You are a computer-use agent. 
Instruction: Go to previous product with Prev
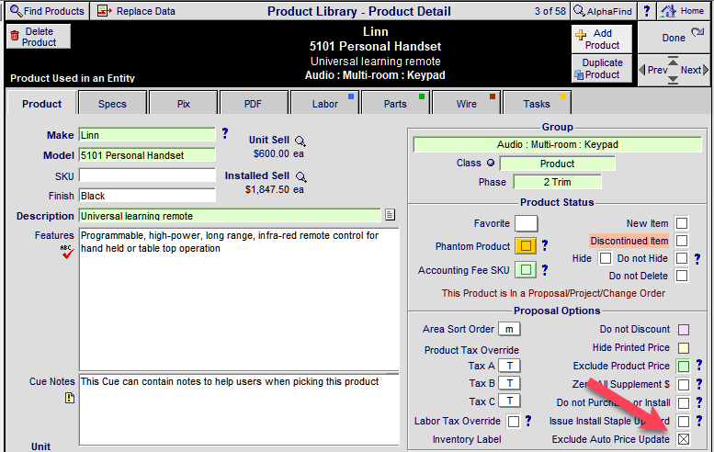[x=653, y=70]
